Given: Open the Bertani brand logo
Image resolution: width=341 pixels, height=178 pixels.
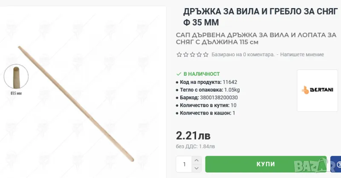Looking at the screenshot, I should [x=317, y=90].
